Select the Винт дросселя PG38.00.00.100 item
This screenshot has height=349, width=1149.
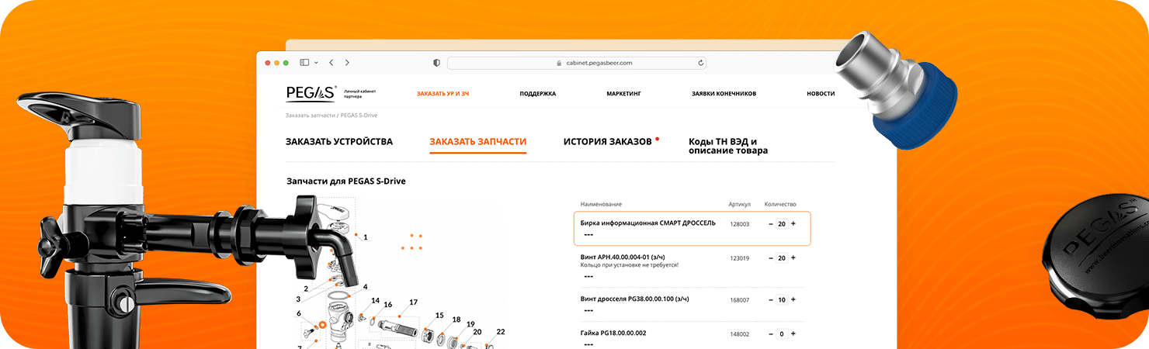point(634,299)
